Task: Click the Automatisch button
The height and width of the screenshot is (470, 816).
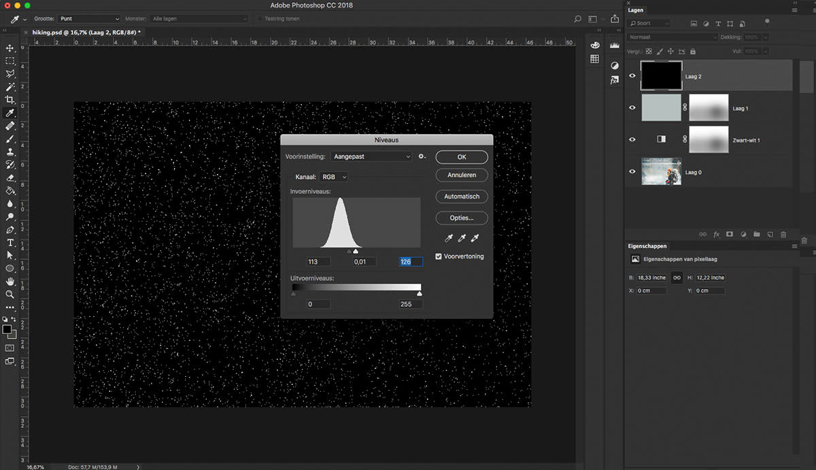Action: [x=462, y=197]
